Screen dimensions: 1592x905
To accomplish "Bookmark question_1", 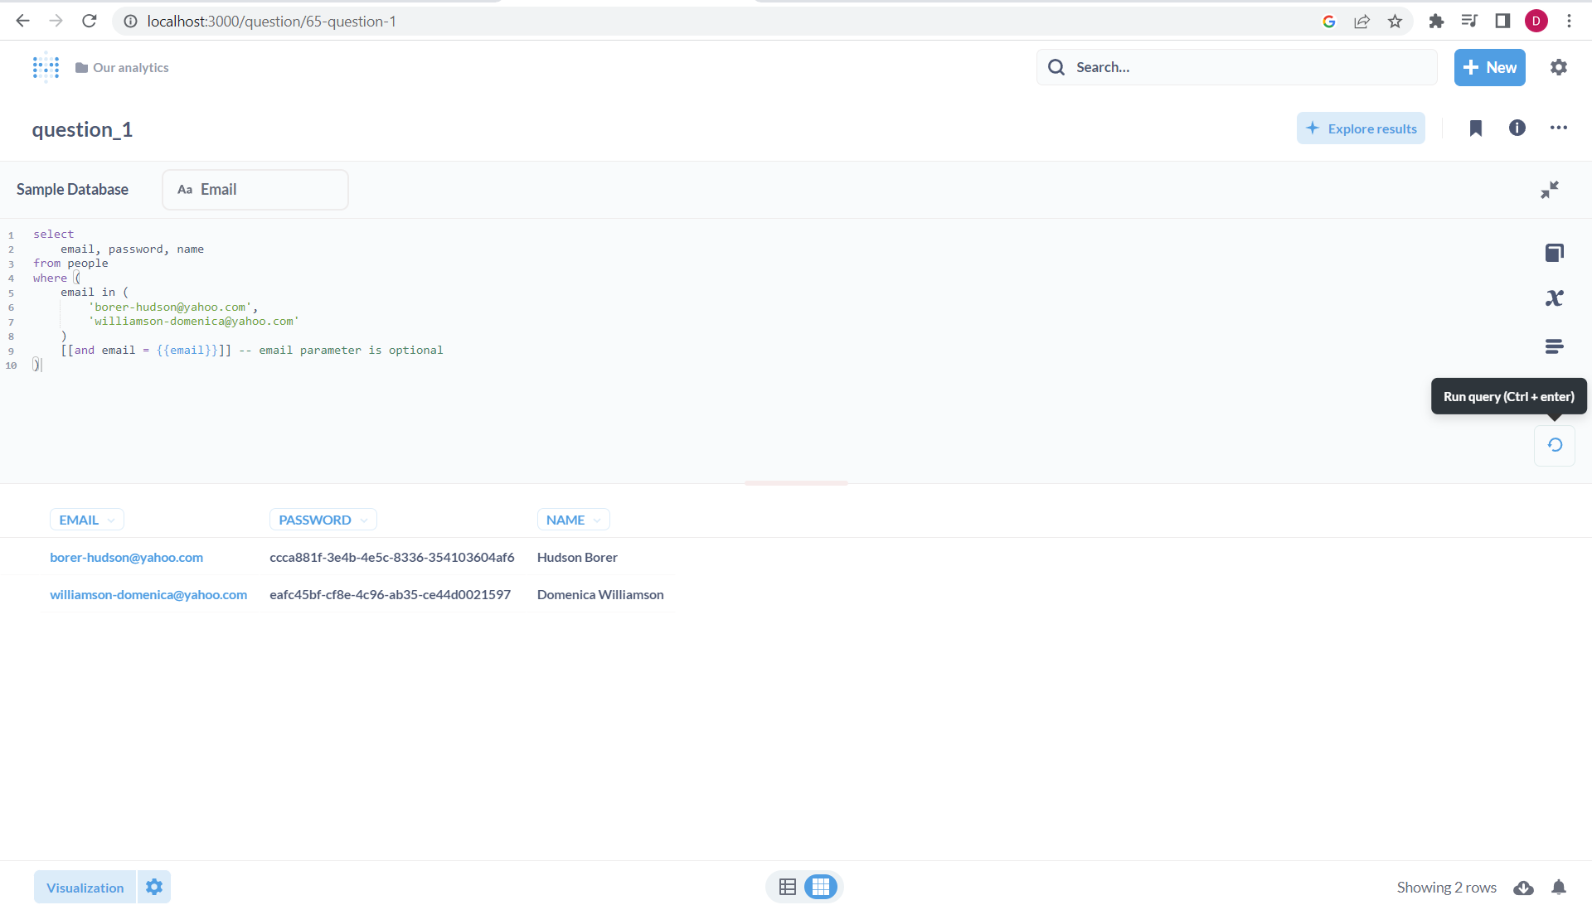I will (x=1476, y=128).
